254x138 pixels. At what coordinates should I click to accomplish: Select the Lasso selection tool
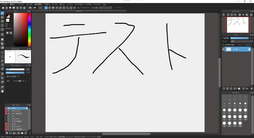tap(2, 57)
